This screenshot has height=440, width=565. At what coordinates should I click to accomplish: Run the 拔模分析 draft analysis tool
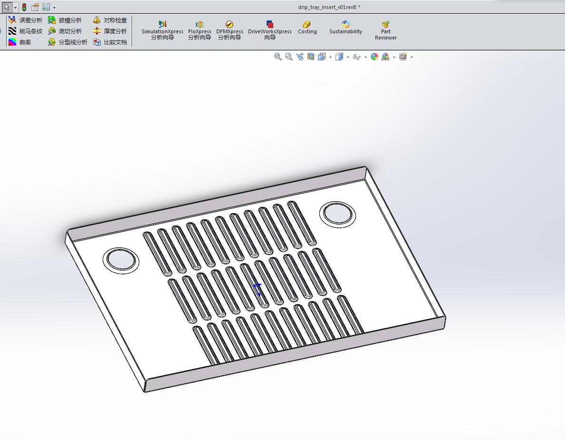pos(66,20)
